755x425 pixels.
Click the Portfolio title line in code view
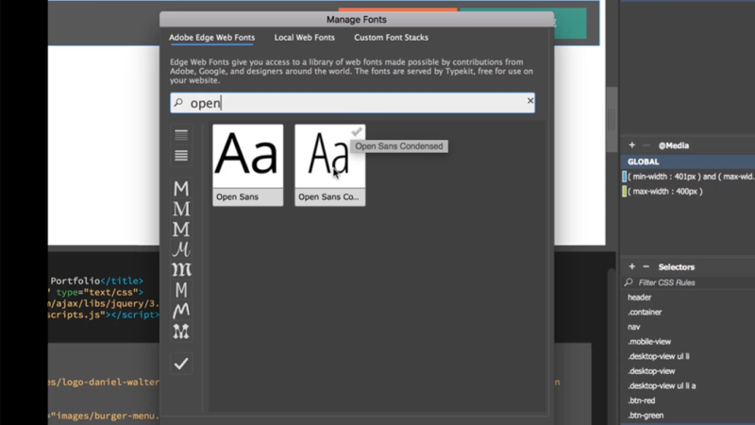point(96,280)
